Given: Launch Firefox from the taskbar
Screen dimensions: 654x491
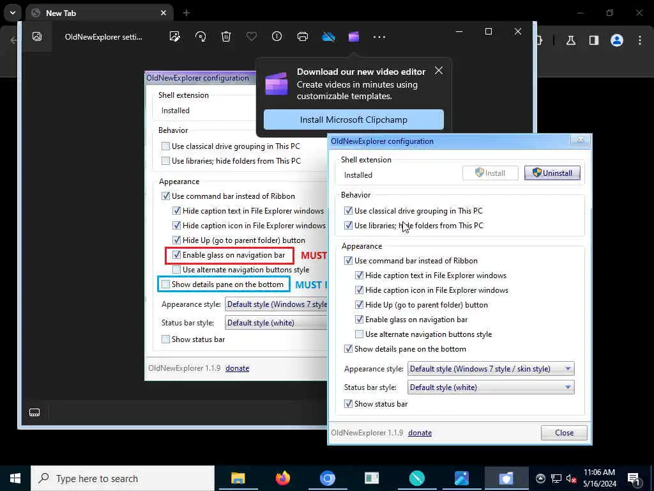Looking at the screenshot, I should [x=283, y=478].
